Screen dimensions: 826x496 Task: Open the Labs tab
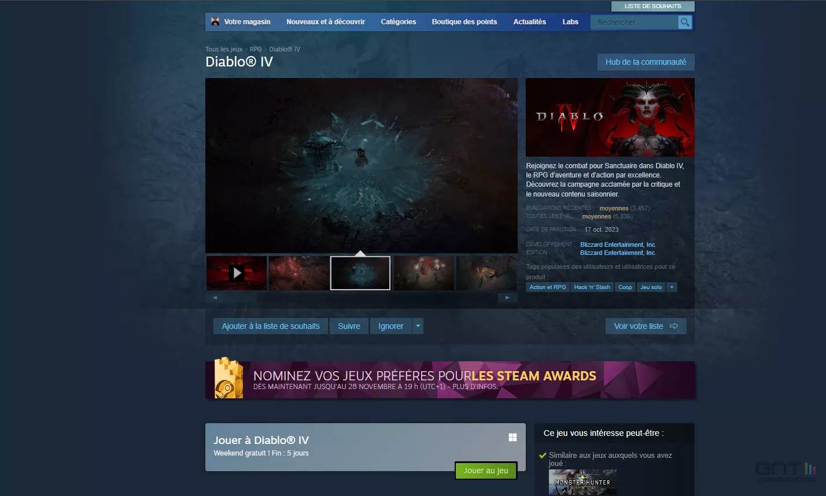[570, 22]
